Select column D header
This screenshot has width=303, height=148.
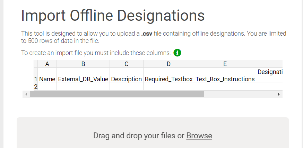tap(168, 64)
